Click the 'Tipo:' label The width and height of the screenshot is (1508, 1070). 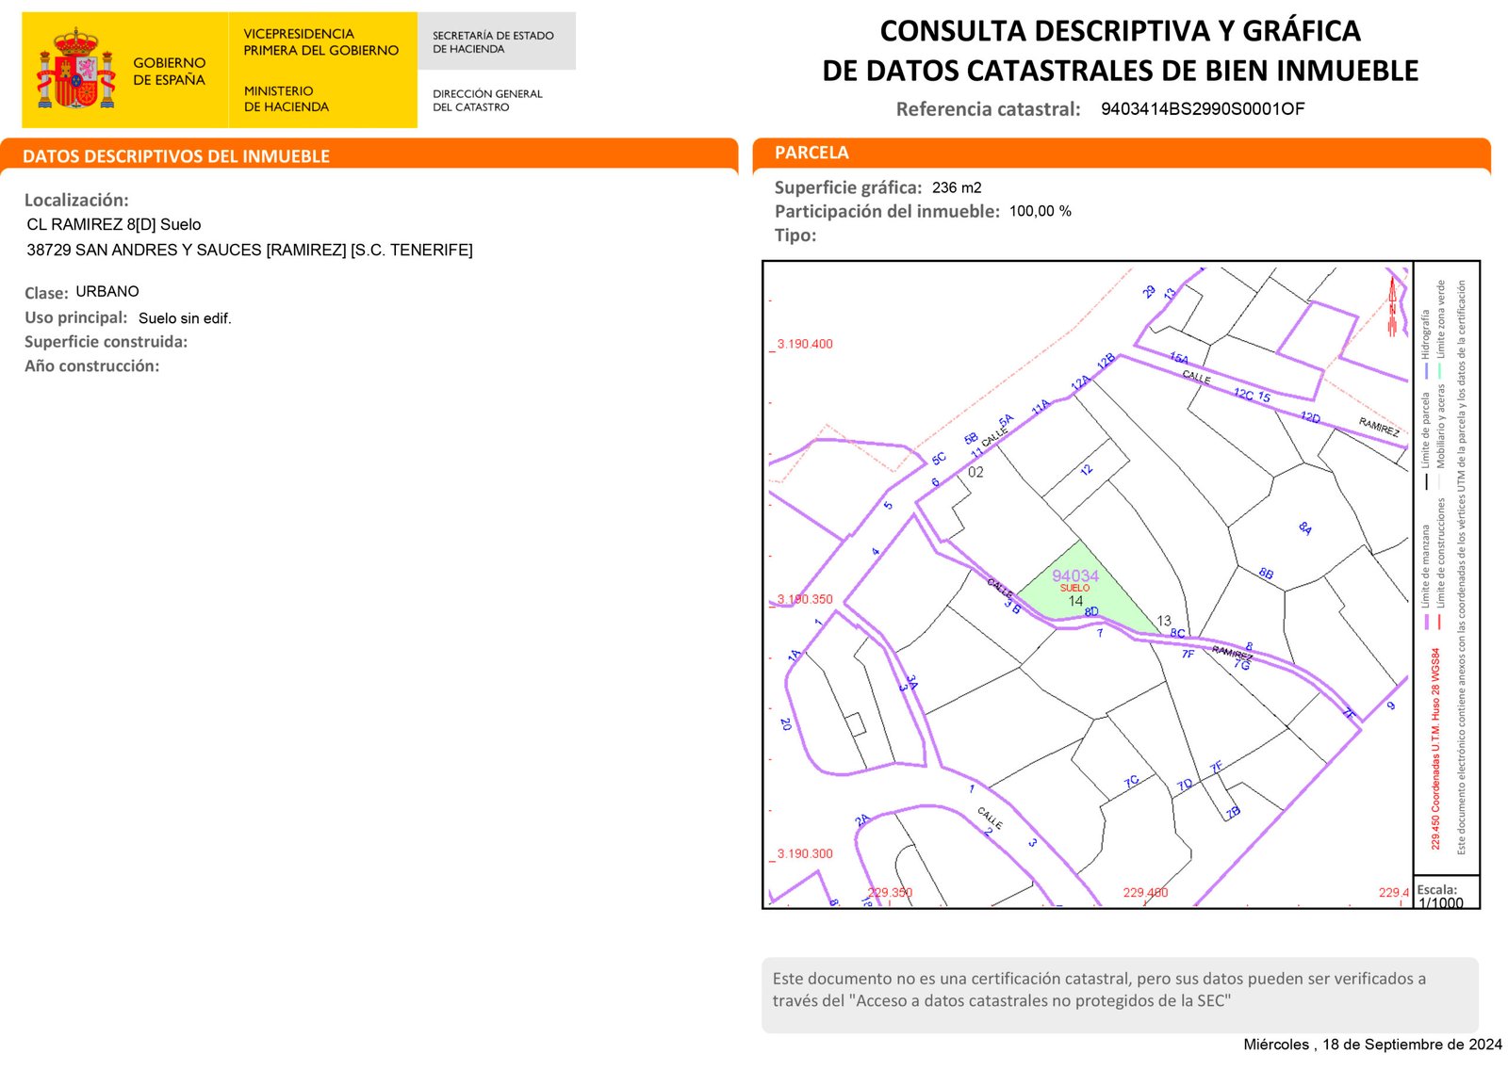(x=795, y=235)
